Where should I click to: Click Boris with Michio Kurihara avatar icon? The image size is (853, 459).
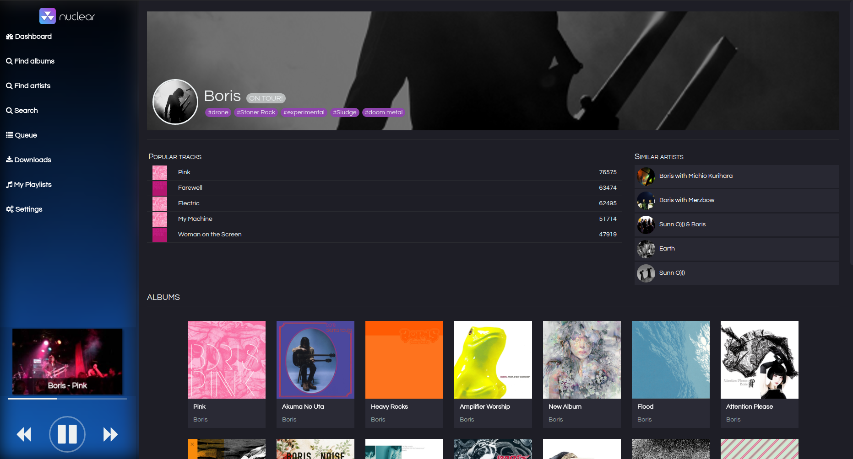pyautogui.click(x=646, y=176)
